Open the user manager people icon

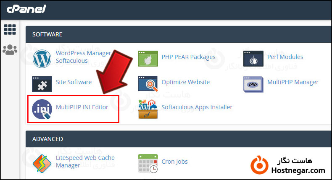tap(10, 49)
